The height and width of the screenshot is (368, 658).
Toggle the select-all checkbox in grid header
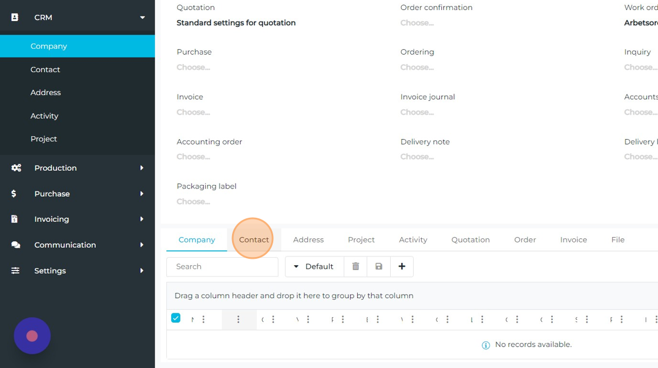pyautogui.click(x=176, y=318)
